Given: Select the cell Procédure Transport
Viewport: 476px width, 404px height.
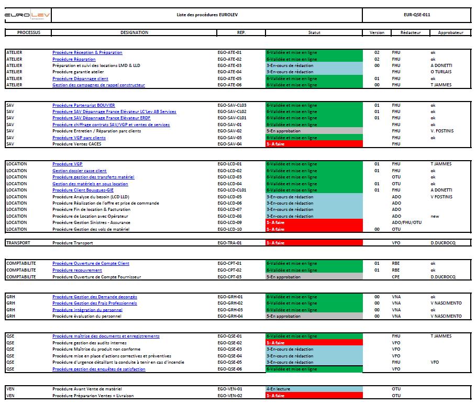Looking at the screenshot, I should click(x=73, y=243).
